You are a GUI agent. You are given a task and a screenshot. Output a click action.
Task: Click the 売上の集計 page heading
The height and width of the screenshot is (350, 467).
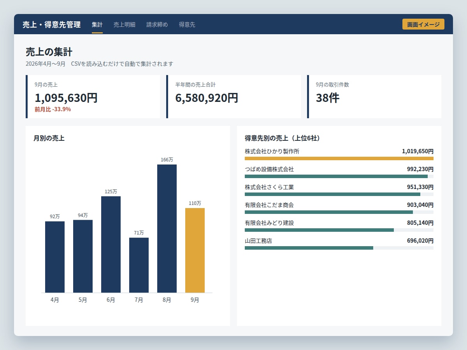(49, 52)
